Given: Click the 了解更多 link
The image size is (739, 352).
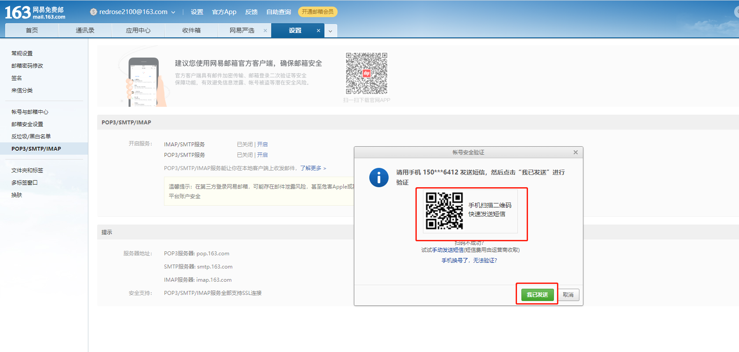Looking at the screenshot, I should (x=313, y=168).
